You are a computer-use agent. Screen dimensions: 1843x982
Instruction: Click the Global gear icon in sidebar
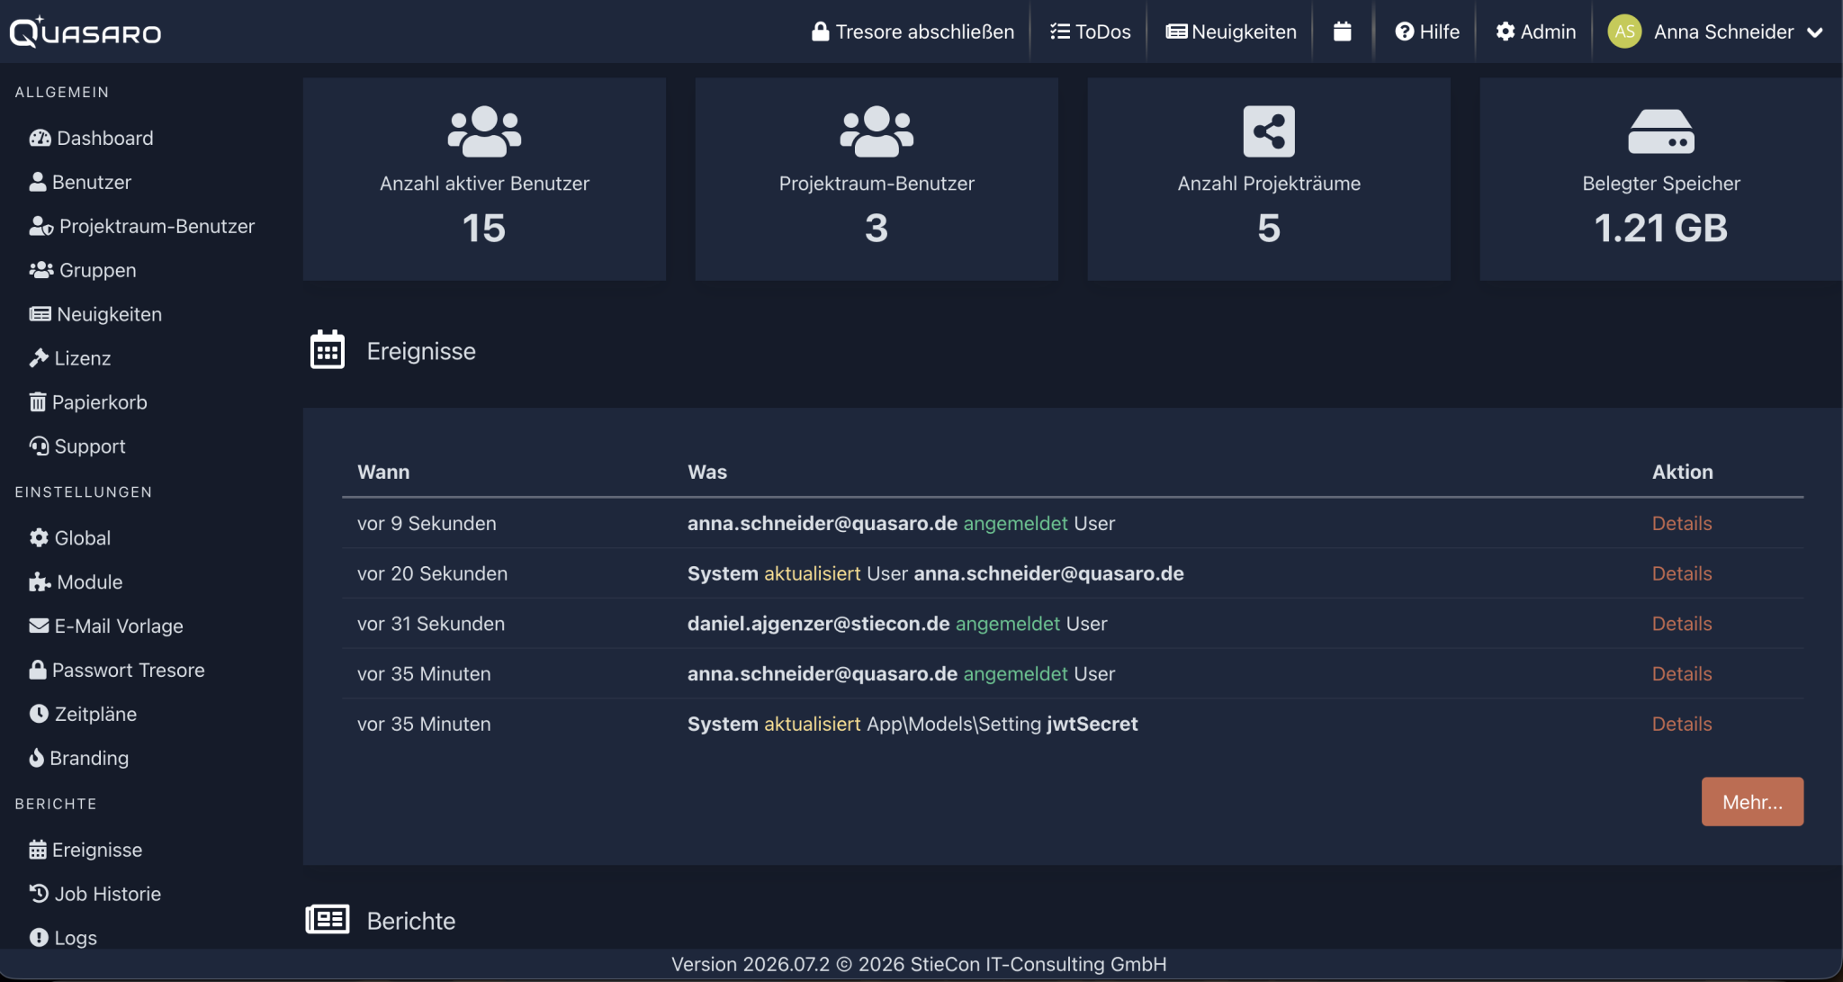click(39, 538)
